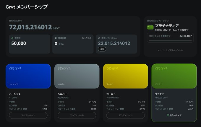201x127 pixels.
Task: Click the grvt logo on the silver card
Action: [x=64, y=68]
